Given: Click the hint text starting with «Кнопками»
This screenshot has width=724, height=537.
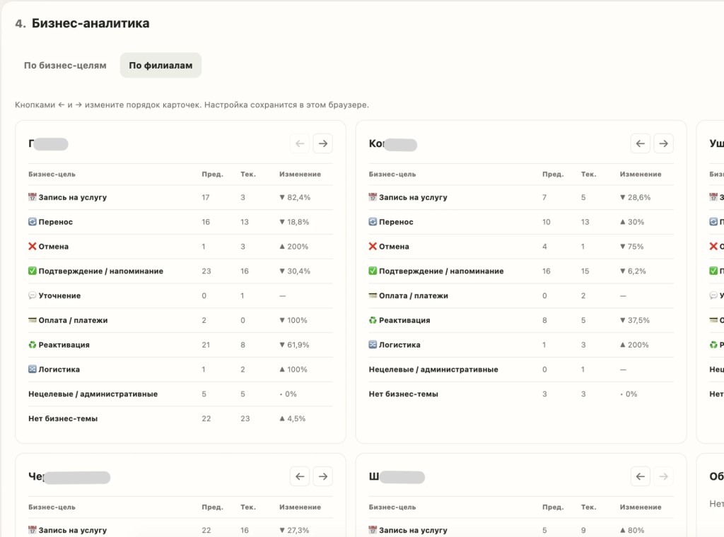Looking at the screenshot, I should click(x=192, y=105).
